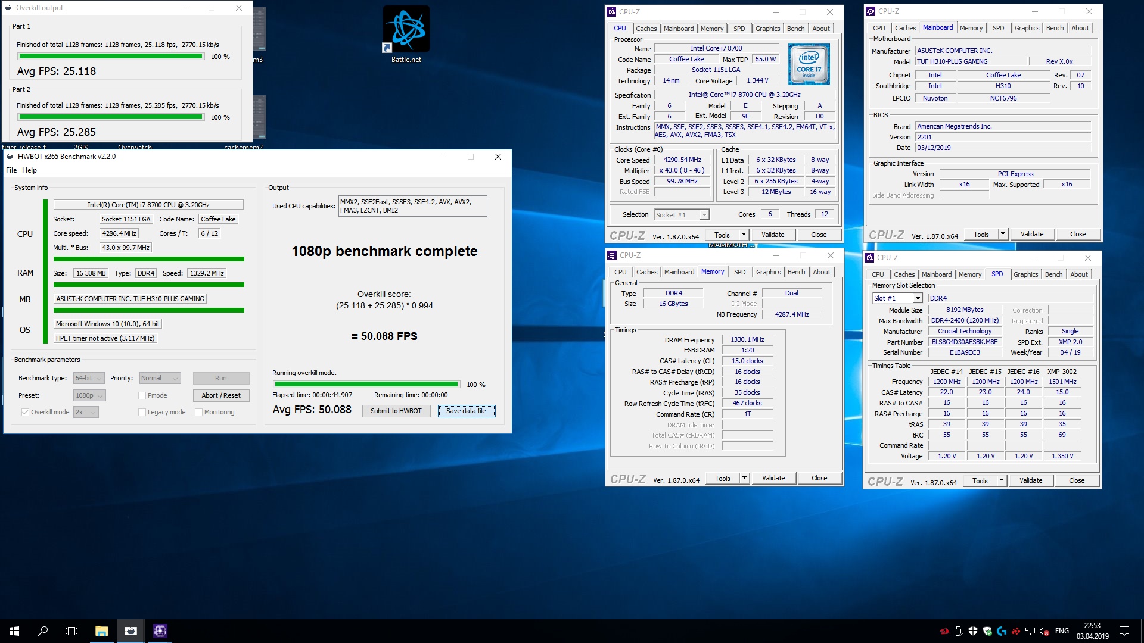1144x643 pixels.
Task: Click Close in the SPD CPU-Z window
Action: pos(1076,480)
